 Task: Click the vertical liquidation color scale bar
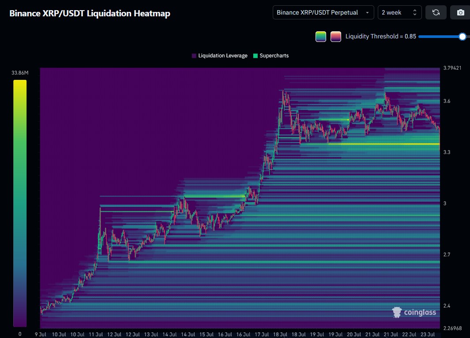(x=20, y=203)
